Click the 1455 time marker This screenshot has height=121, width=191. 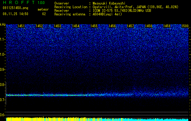coord(94,26)
